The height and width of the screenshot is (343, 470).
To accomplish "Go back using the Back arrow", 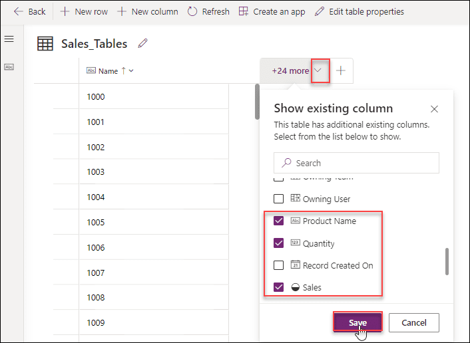I will click(x=29, y=12).
